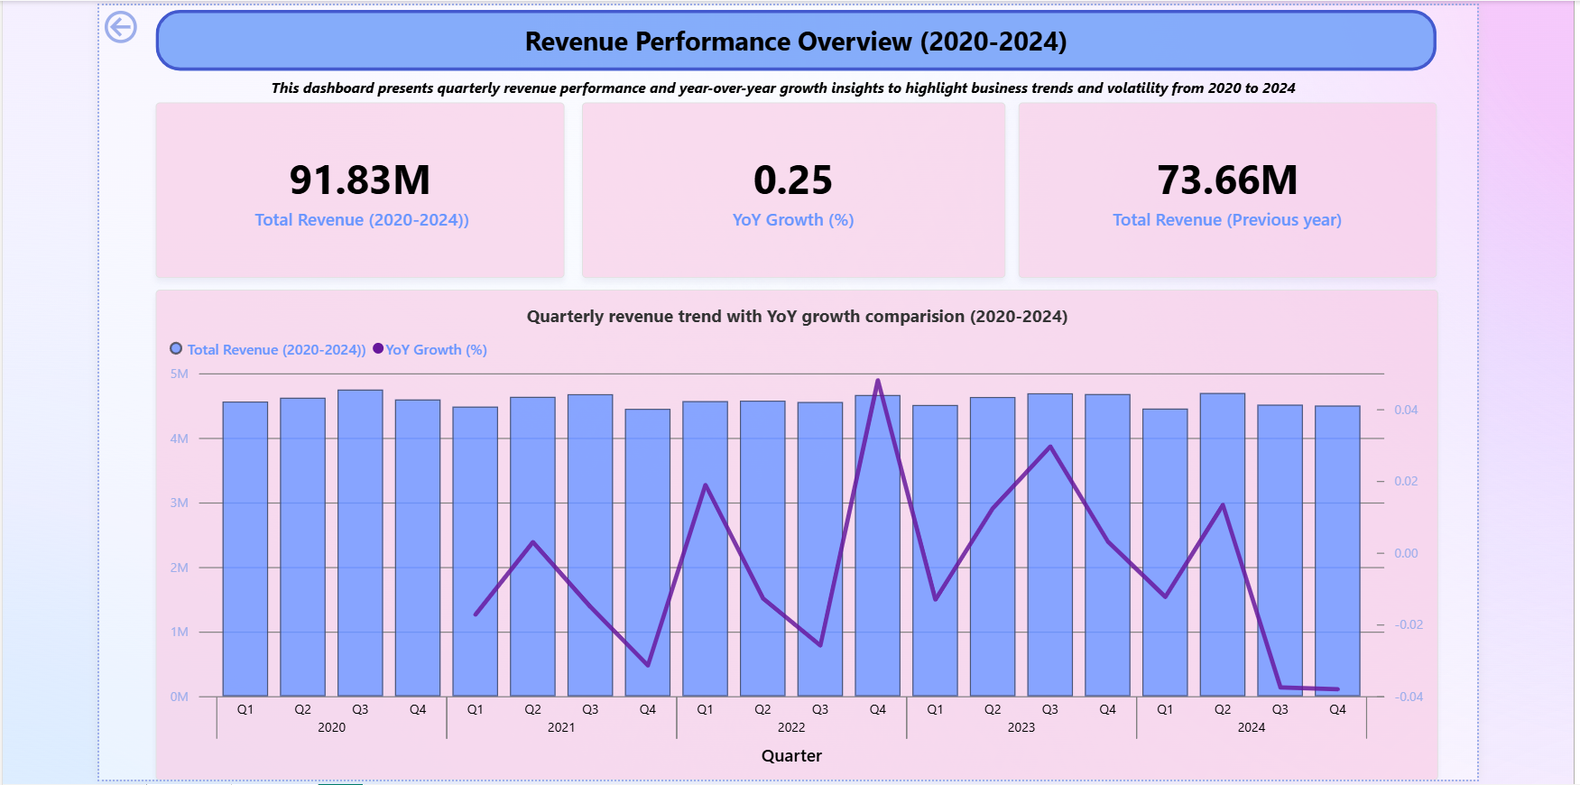The width and height of the screenshot is (1580, 785).
Task: Click the chart title "Quarterly revenue trend"
Action: 798,317
